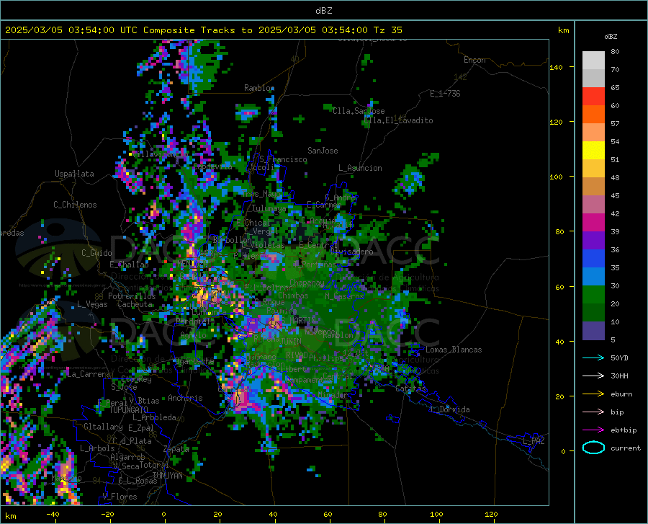The height and width of the screenshot is (524, 648).
Task: Click the 'Tz 35' text in header
Action: (x=387, y=30)
